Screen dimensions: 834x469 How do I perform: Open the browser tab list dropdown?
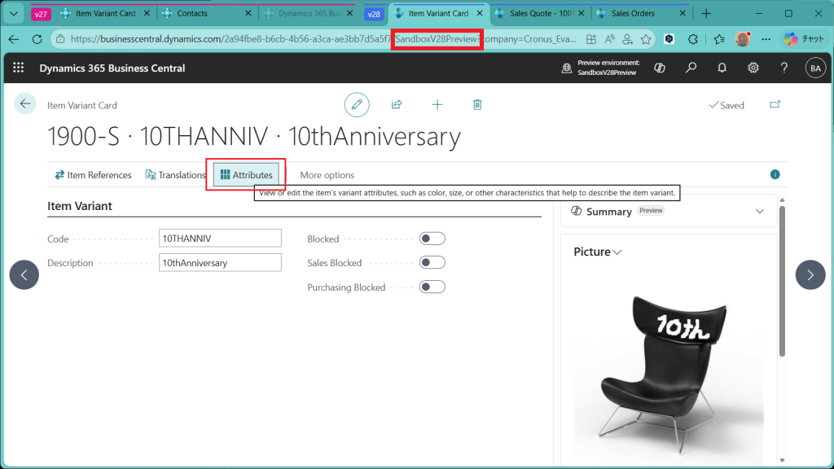pyautogui.click(x=13, y=14)
